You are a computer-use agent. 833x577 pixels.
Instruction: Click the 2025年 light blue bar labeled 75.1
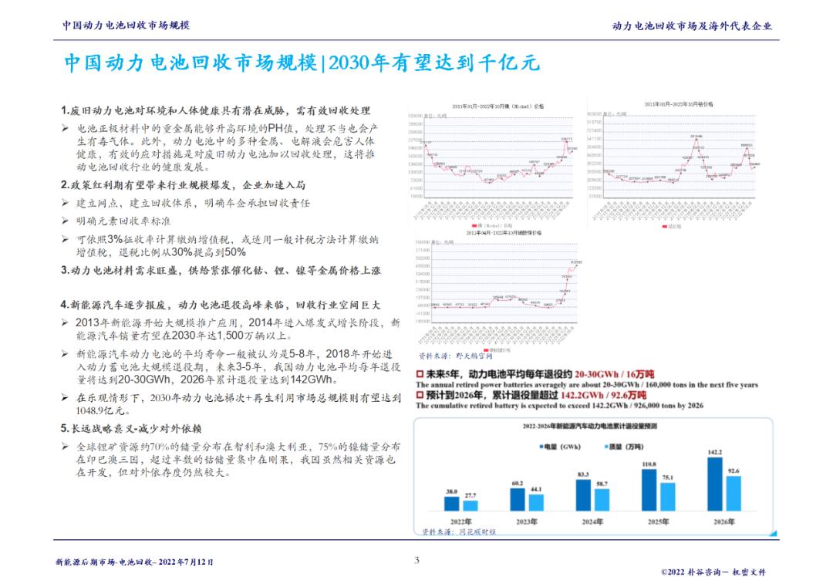[x=668, y=497]
